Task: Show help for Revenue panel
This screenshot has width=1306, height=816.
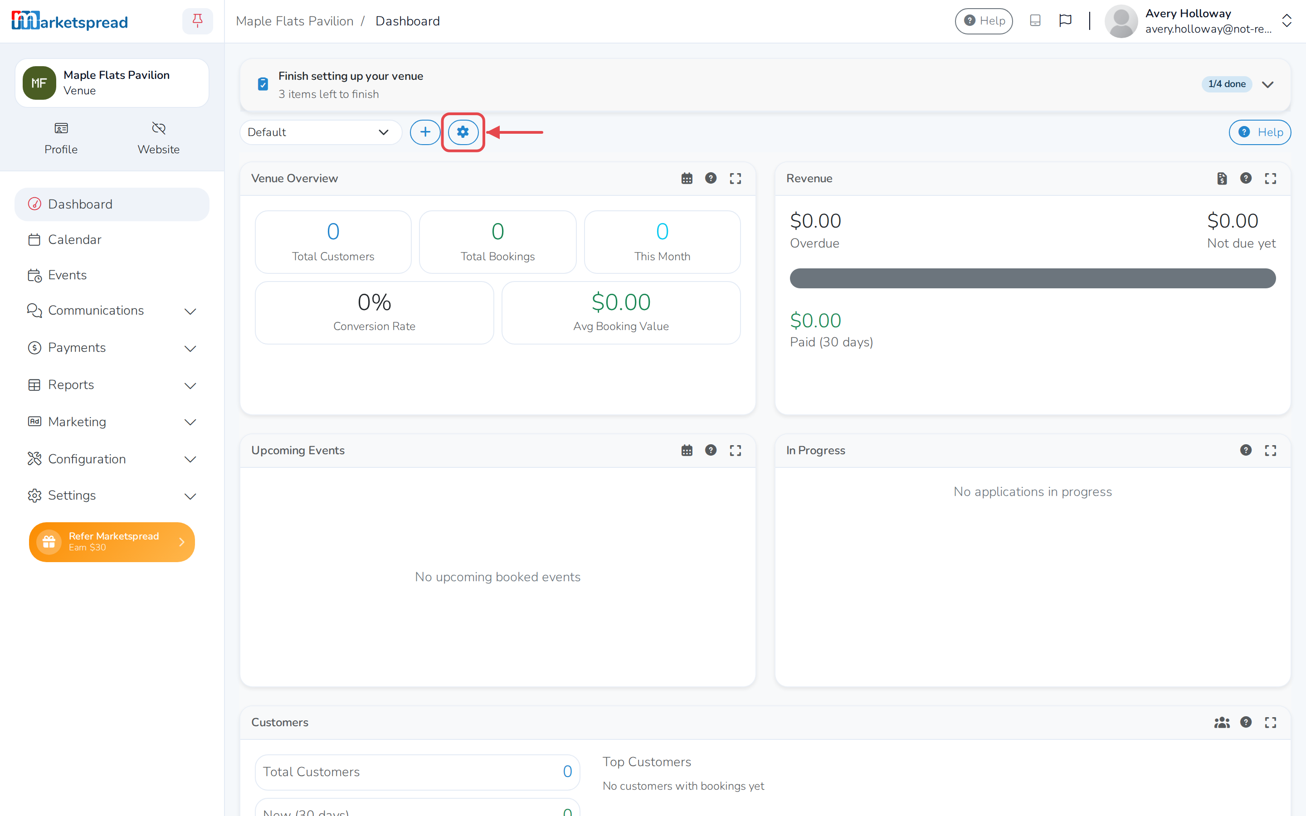Action: [x=1246, y=178]
